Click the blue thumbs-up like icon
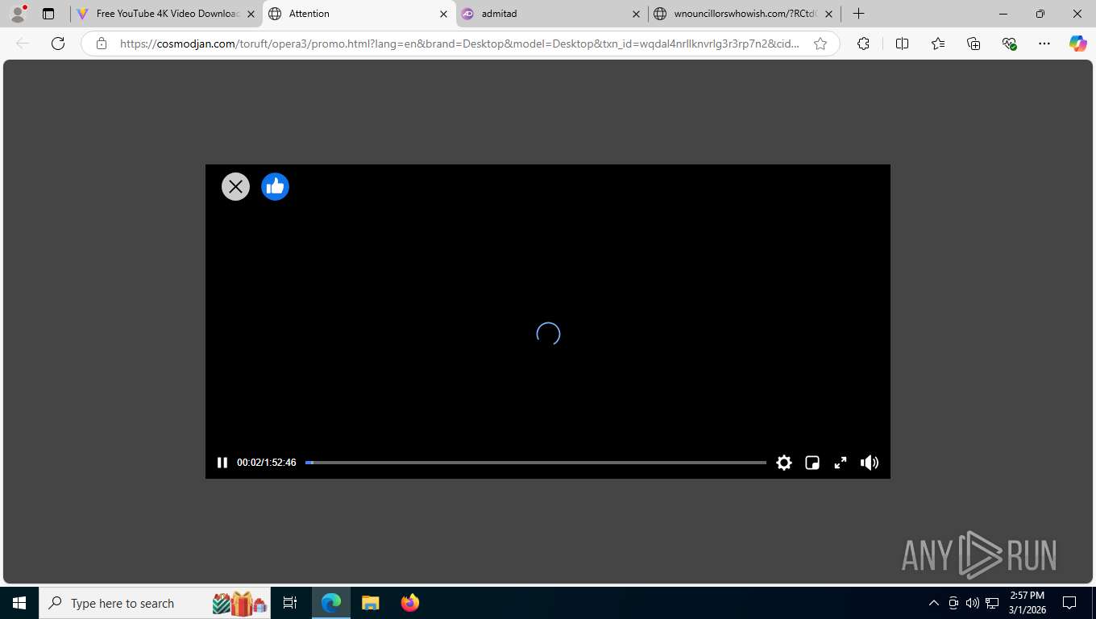This screenshot has height=619, width=1096. [275, 187]
